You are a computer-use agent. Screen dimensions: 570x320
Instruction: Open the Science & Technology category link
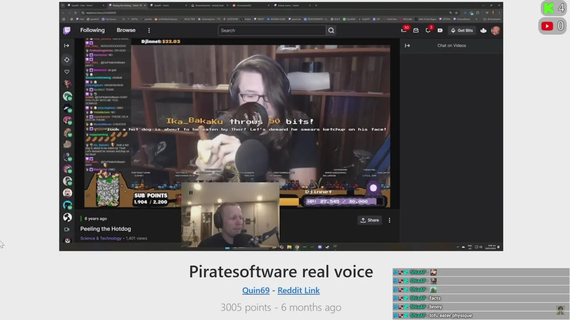tap(101, 238)
